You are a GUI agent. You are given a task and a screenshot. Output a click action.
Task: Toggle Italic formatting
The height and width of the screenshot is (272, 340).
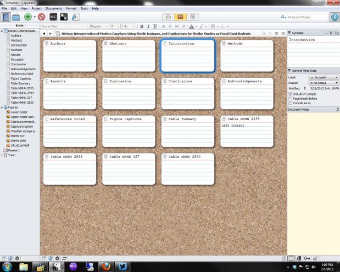[x=148, y=26]
